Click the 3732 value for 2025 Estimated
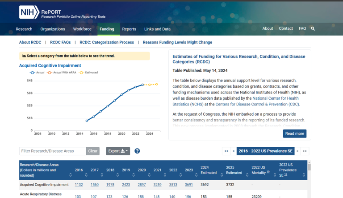343x198 pixels. [230, 185]
